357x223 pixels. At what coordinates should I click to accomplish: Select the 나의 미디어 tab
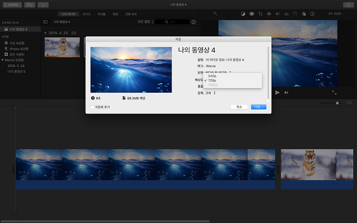pyautogui.click(x=68, y=14)
